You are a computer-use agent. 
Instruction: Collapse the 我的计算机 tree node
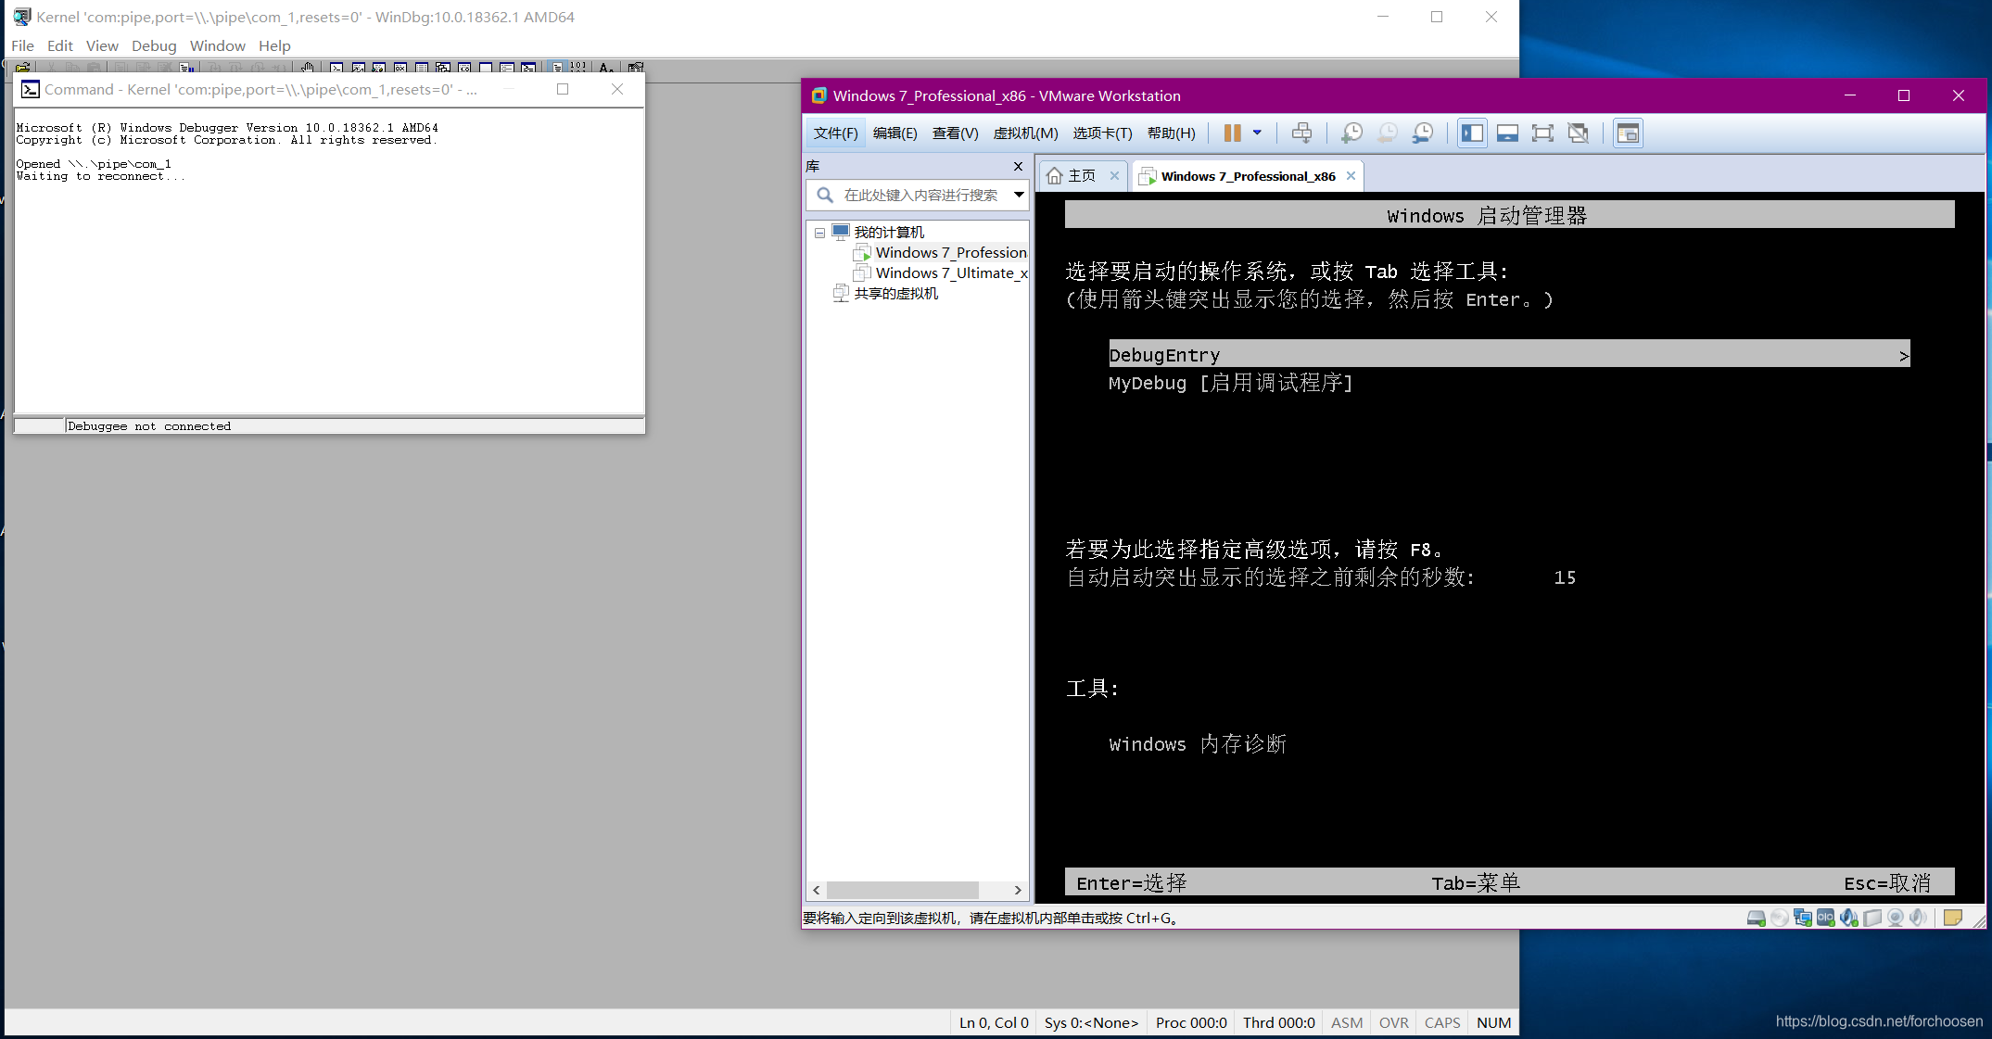pyautogui.click(x=819, y=233)
